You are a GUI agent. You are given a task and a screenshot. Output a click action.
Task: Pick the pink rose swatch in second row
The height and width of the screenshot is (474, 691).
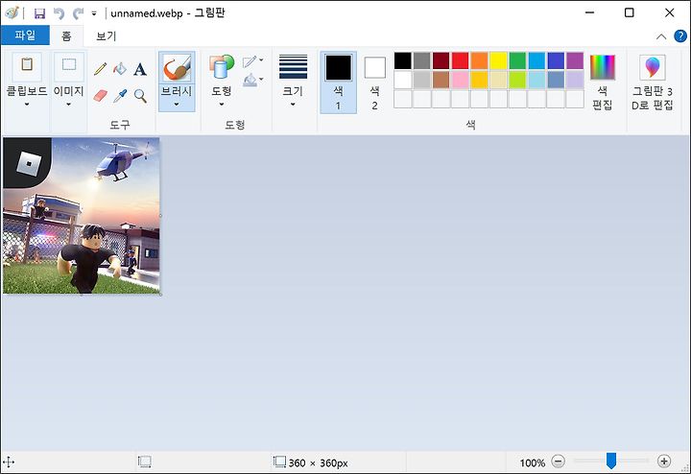pos(460,80)
